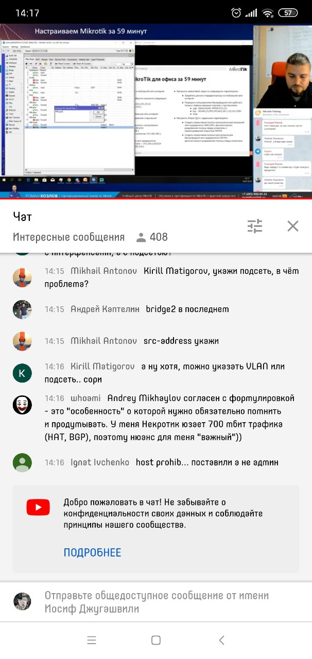Image resolution: width=312 pixels, height=659 pixels.
Task: Tap Kirill Matigorov's green K avatar
Action: tap(22, 373)
